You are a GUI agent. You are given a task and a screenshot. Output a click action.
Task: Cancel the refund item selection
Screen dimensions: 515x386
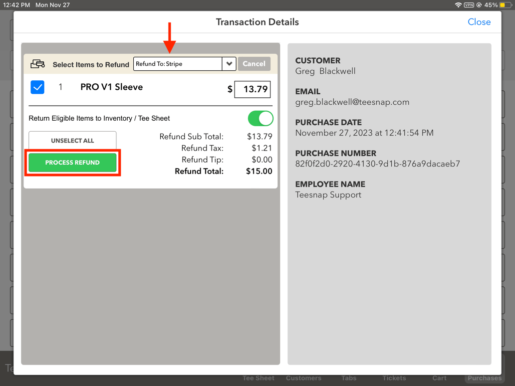click(254, 64)
